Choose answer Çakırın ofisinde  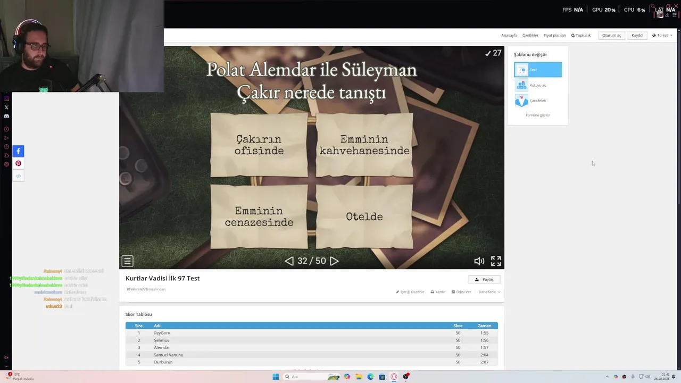259,145
